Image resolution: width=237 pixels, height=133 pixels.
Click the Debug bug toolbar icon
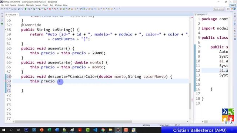point(29,9)
